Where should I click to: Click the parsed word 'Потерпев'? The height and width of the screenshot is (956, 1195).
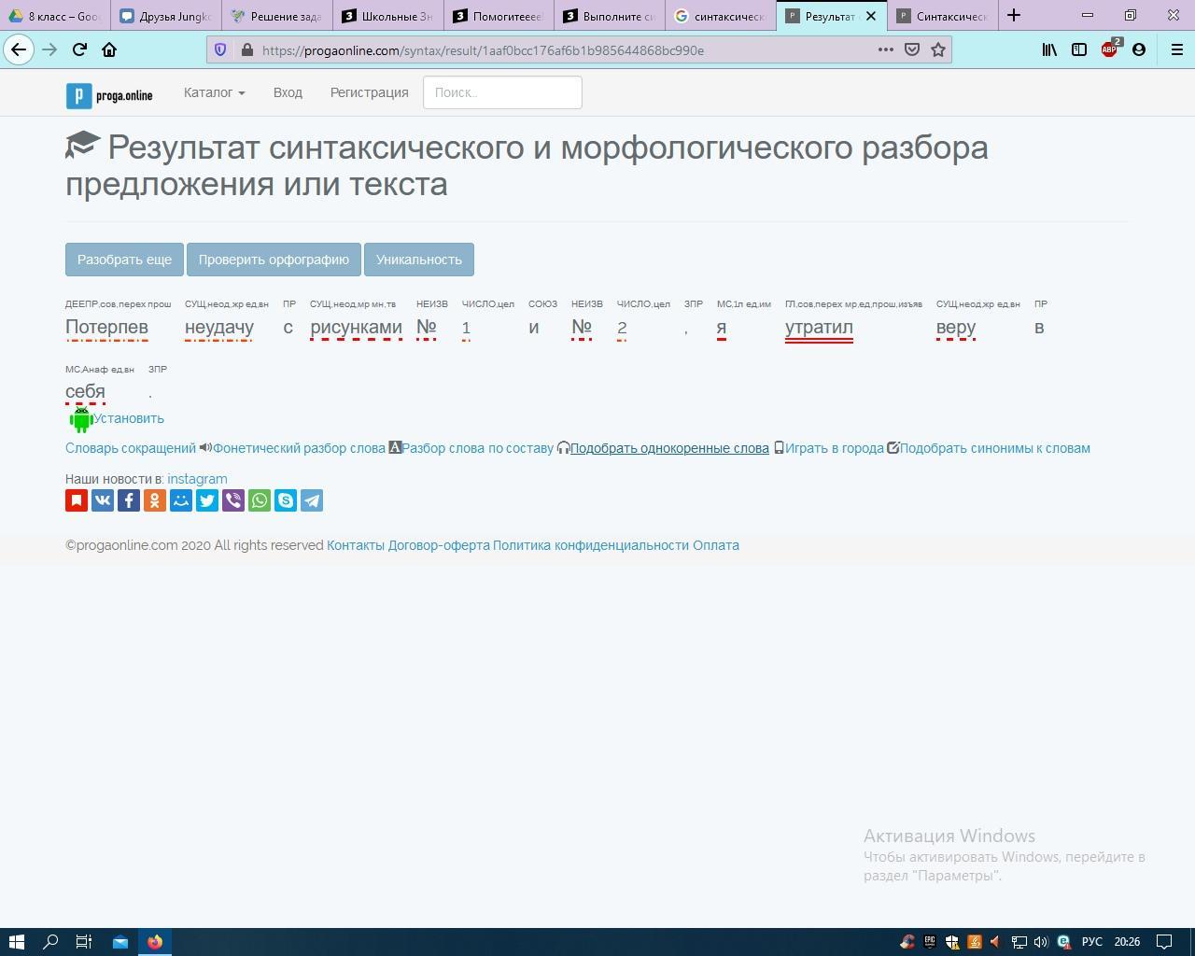tap(106, 327)
